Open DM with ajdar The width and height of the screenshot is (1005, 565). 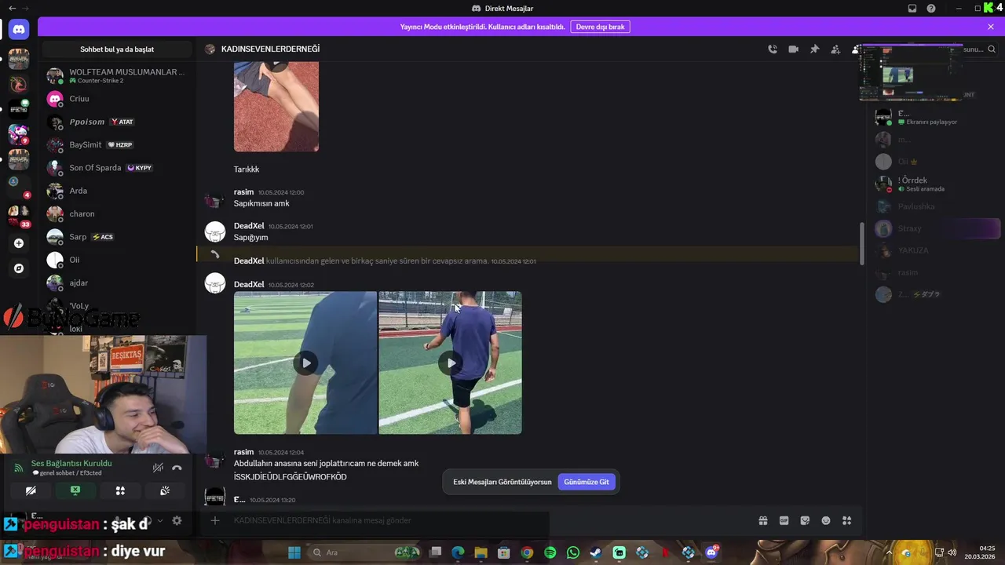coord(117,282)
